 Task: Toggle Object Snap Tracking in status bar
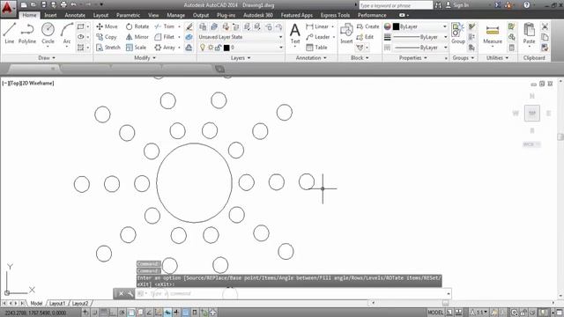click(149, 313)
